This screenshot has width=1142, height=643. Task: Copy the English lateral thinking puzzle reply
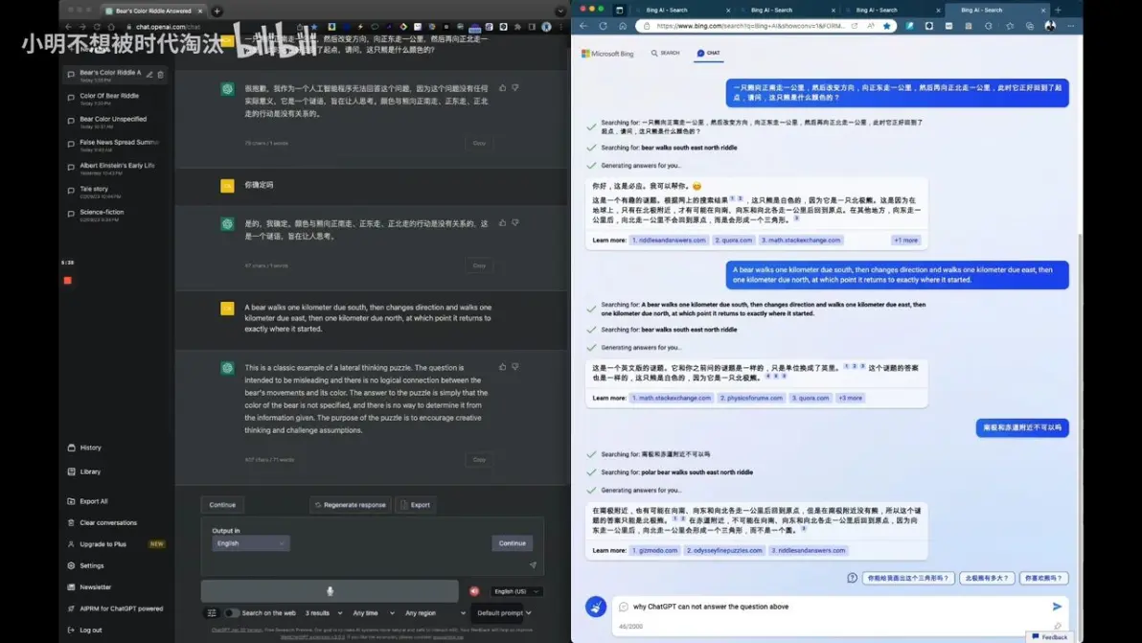[x=479, y=460]
